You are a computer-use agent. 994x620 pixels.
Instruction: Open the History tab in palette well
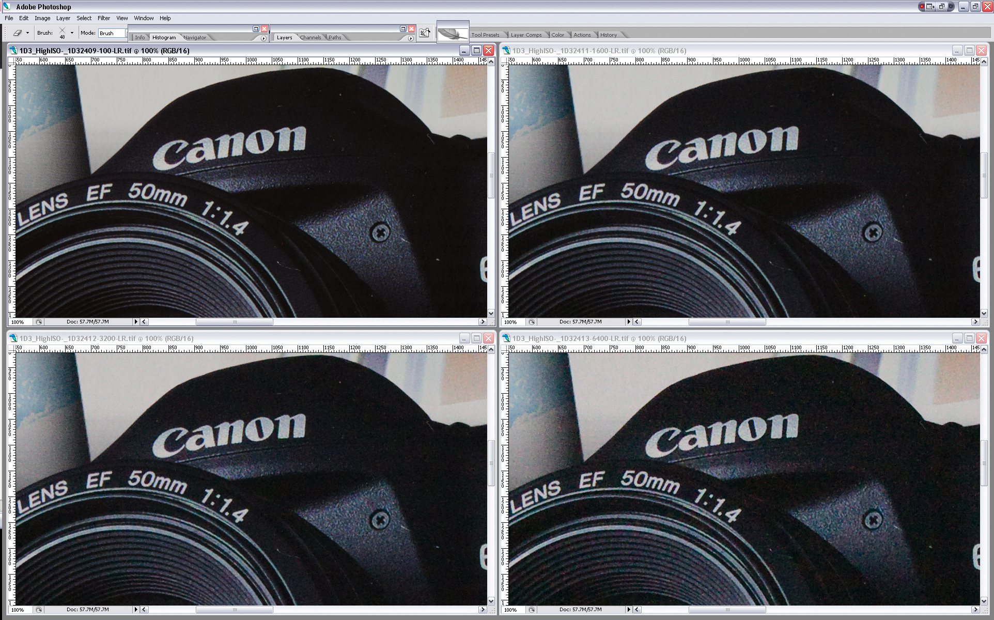(608, 35)
